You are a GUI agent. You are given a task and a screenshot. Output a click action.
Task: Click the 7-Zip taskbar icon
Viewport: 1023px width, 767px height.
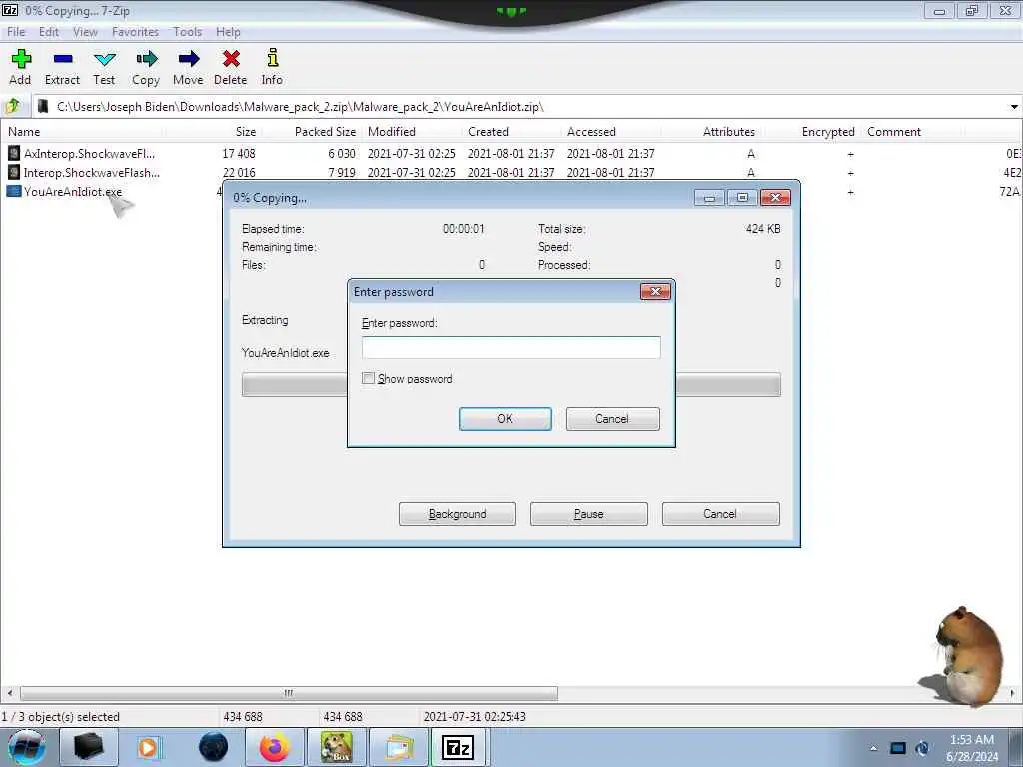tap(457, 747)
